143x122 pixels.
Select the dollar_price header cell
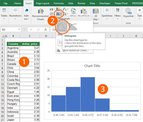tap(30, 44)
